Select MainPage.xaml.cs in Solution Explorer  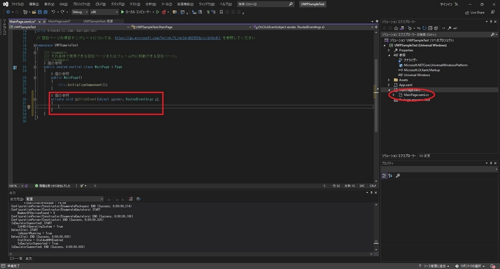(x=416, y=95)
